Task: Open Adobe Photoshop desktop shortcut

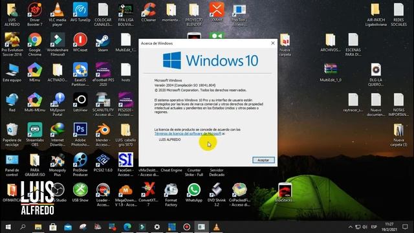Action: click(x=80, y=135)
